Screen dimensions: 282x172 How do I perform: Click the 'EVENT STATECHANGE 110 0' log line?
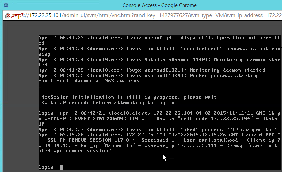pos(158,118)
